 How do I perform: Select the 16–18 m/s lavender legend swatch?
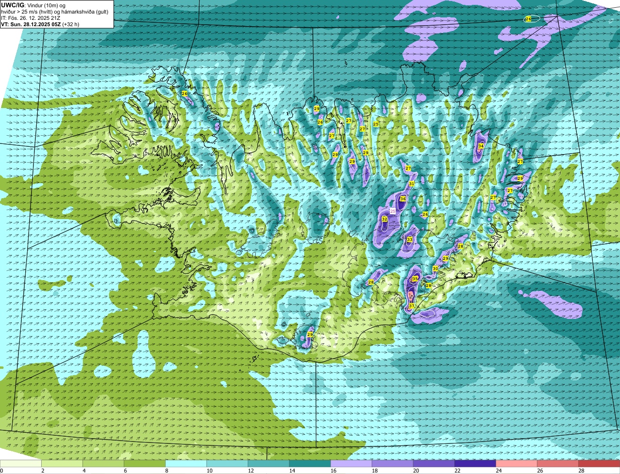point(351,463)
